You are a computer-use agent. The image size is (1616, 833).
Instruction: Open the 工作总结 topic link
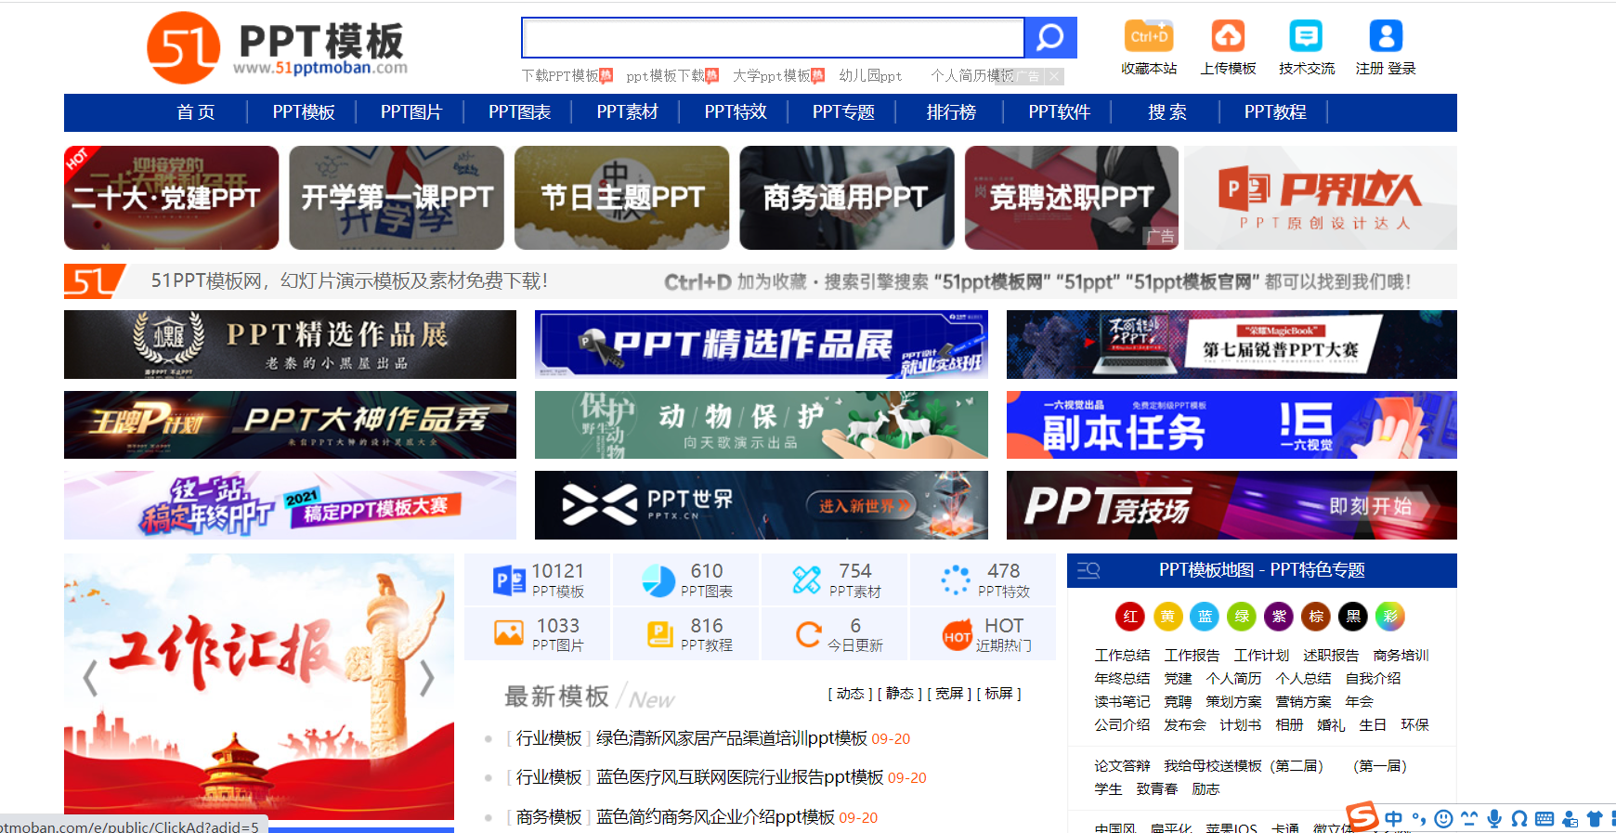click(x=1122, y=656)
